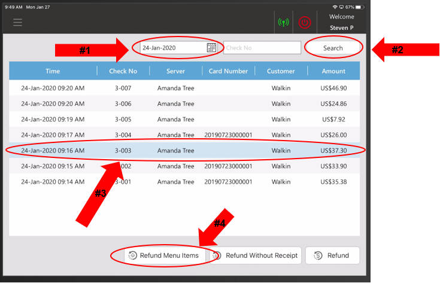Click Amanda Tree in the 3-005 row
Screen dimensions: 440x283
tap(175, 120)
